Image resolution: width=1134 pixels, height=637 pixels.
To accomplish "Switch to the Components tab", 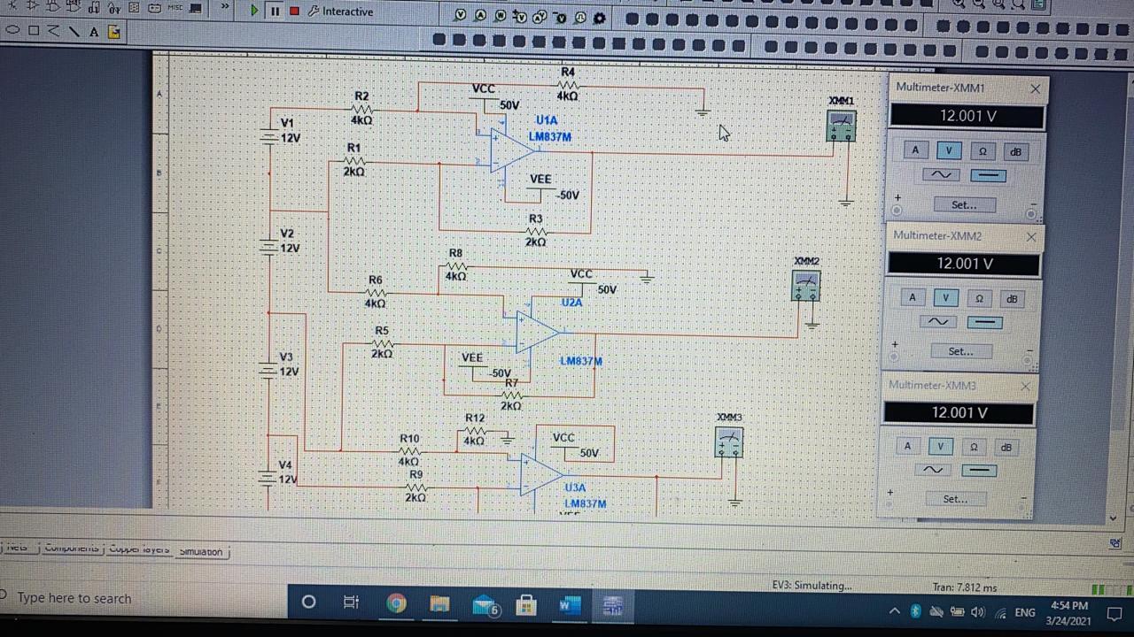I will point(71,548).
